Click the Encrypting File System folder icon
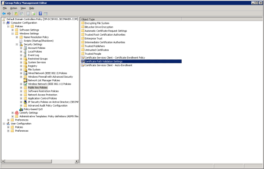The width and height of the screenshot is (264, 169). coord(83,23)
